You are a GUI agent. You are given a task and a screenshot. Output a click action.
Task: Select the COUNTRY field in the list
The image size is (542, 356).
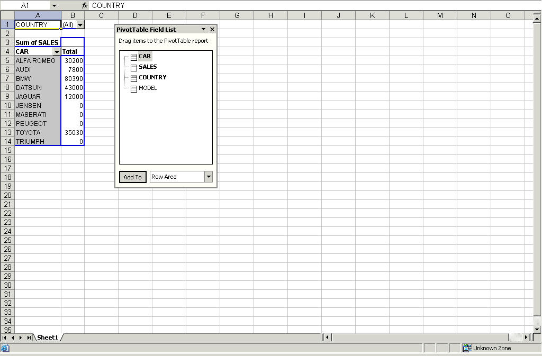point(152,77)
